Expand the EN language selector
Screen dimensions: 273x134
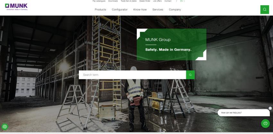[182, 1]
